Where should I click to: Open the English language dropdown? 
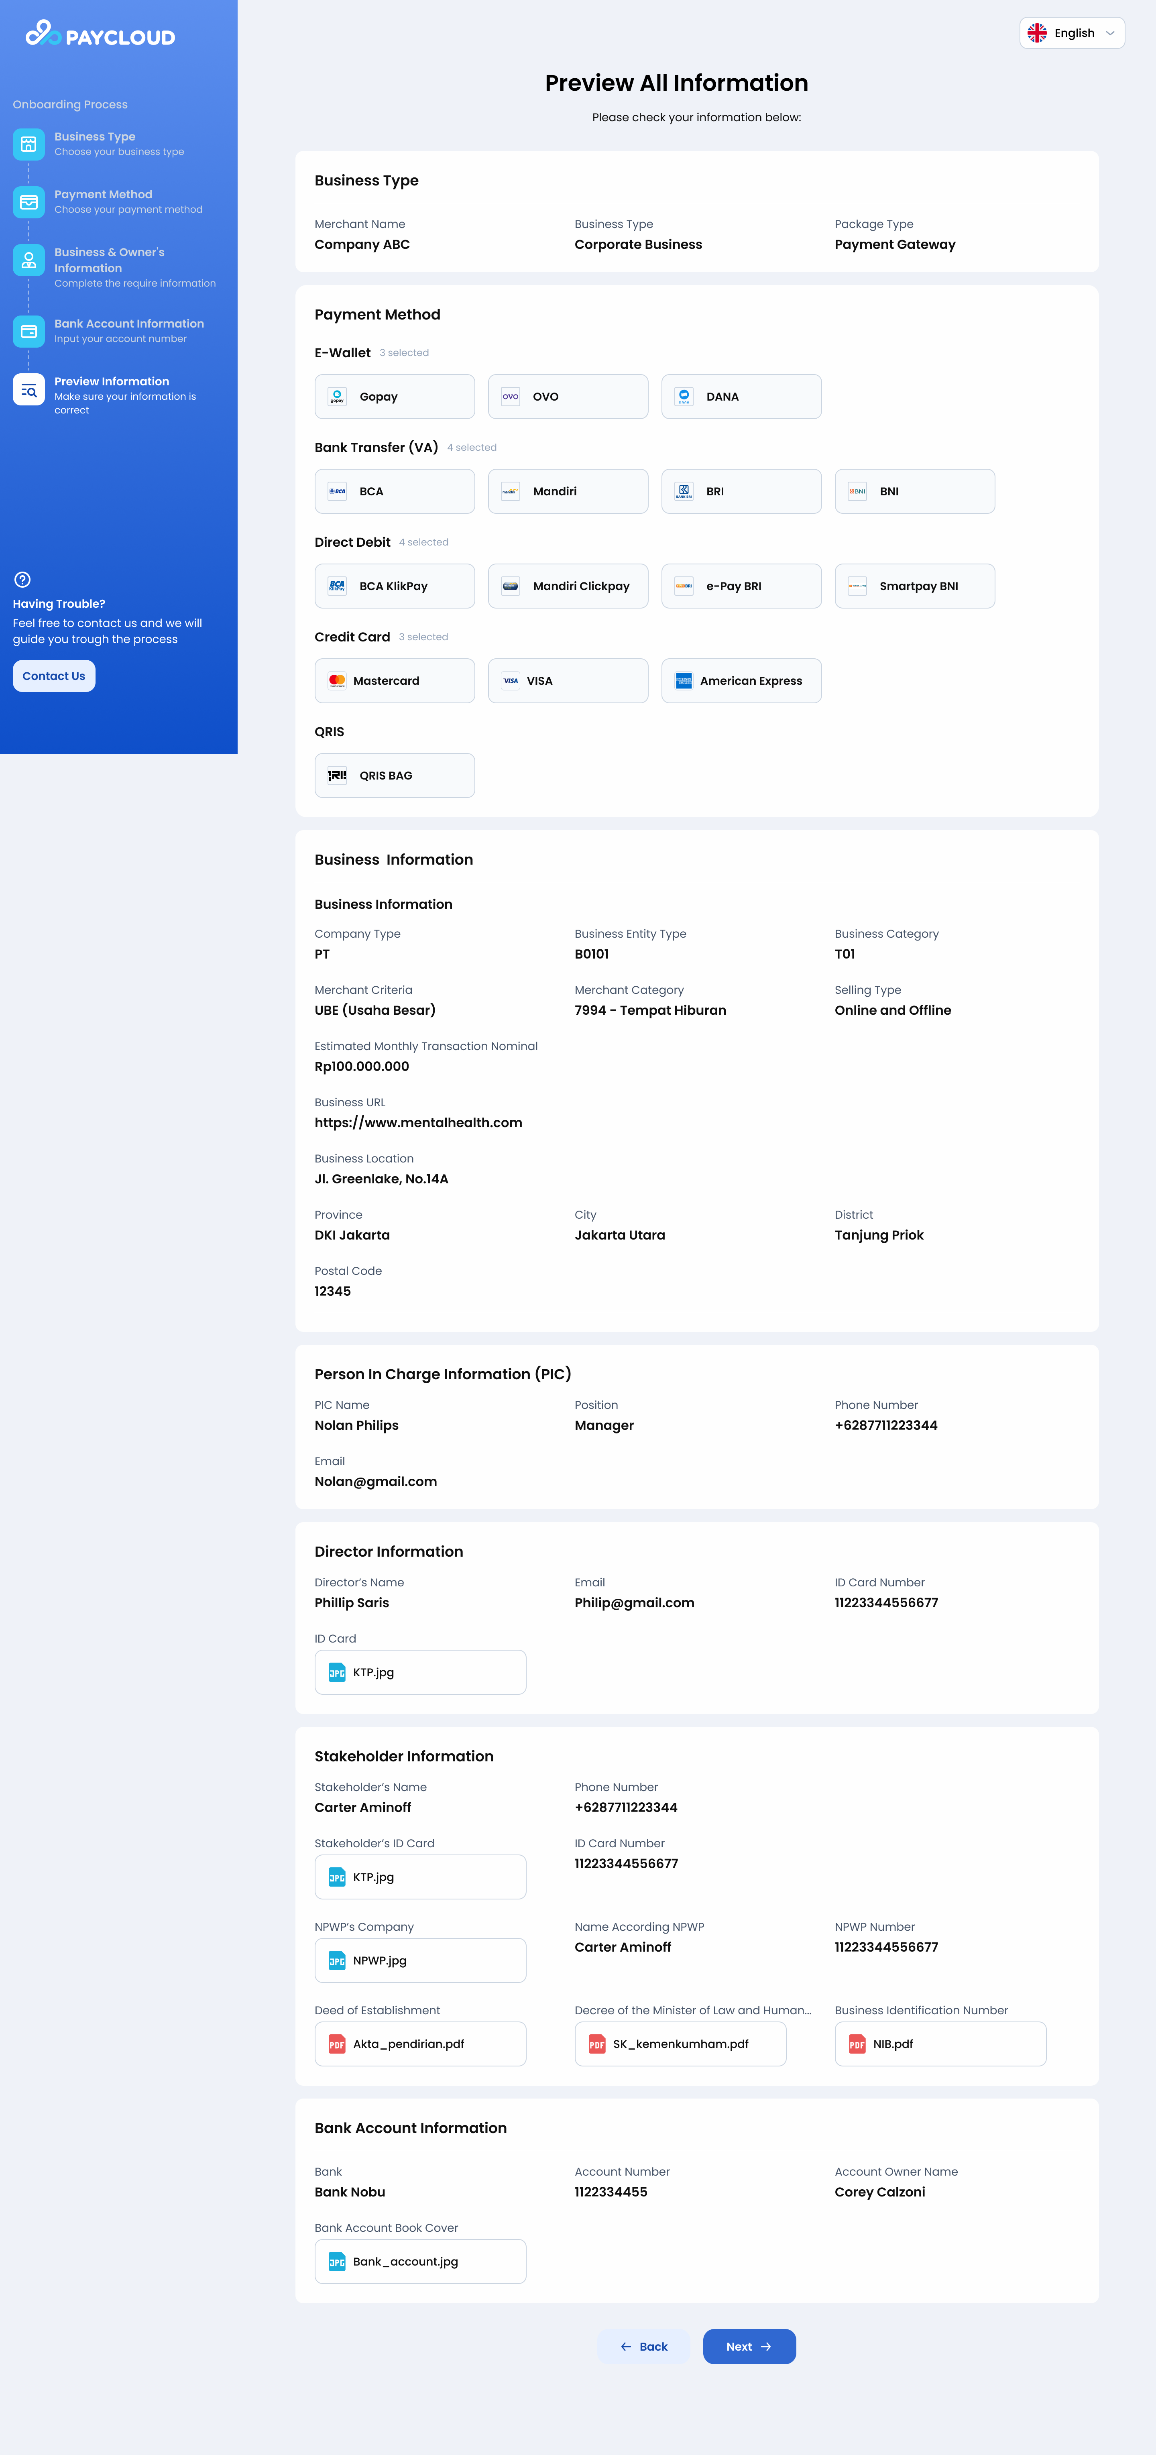point(1071,33)
